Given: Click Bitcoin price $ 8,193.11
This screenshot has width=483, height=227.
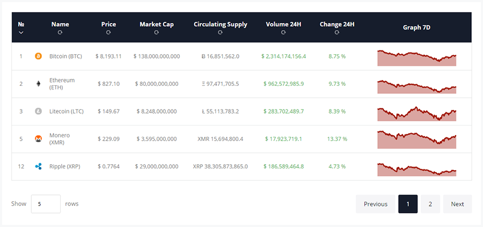Looking at the screenshot, I should 108,56.
